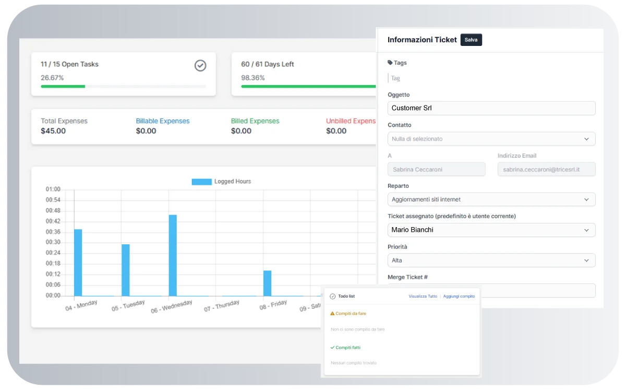
Task: Expand the Priorità dropdown set to Alta
Action: point(491,260)
